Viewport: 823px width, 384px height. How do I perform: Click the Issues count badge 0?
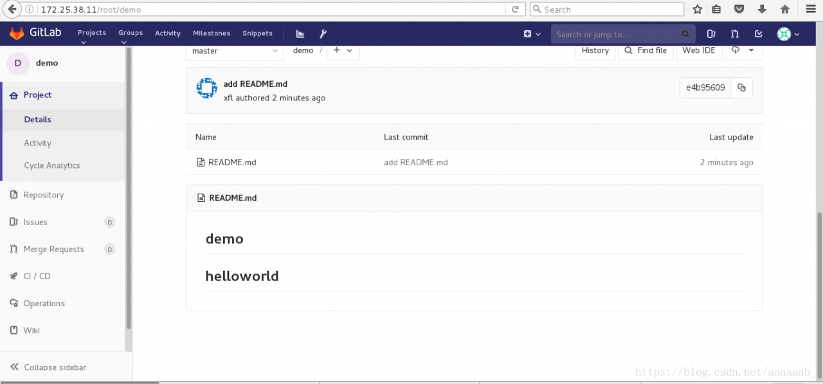109,222
